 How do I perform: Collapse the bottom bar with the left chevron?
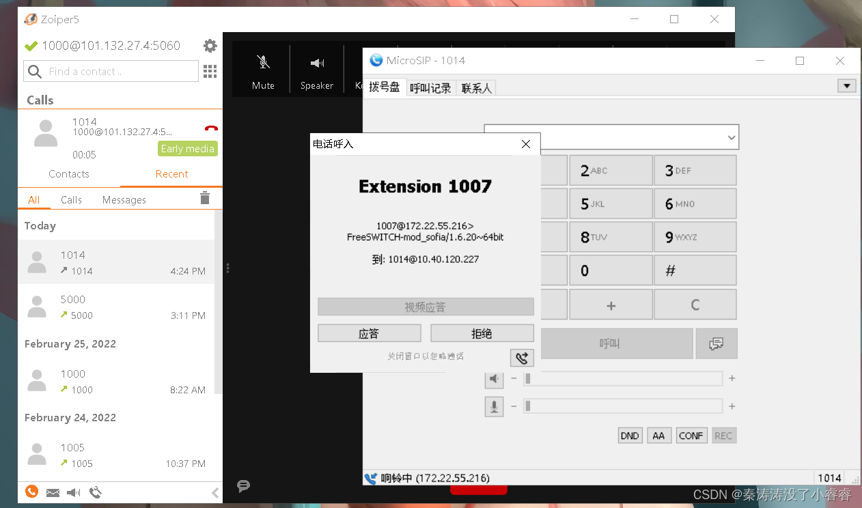tap(216, 492)
